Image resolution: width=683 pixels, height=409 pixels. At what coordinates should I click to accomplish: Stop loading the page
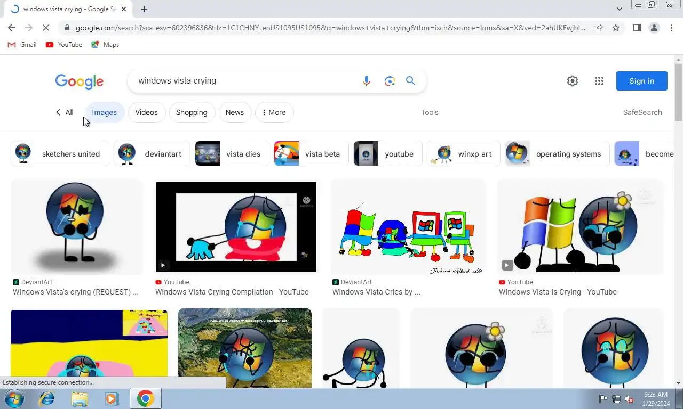[46, 28]
